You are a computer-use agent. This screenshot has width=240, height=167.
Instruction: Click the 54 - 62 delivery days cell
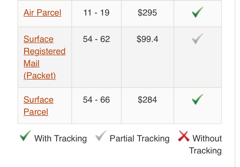pos(96,39)
